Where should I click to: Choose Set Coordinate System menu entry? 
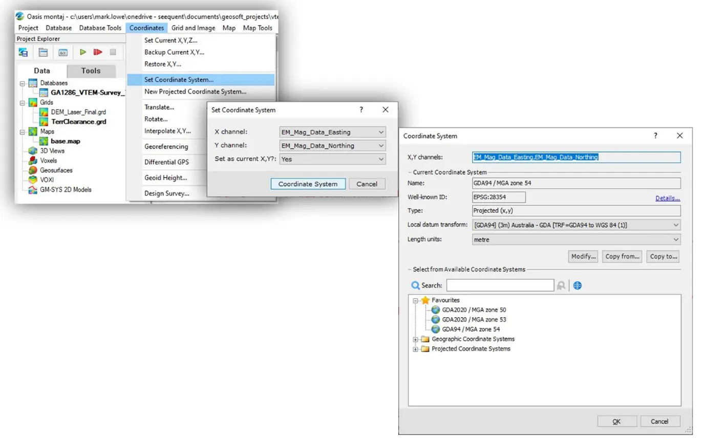pyautogui.click(x=201, y=80)
